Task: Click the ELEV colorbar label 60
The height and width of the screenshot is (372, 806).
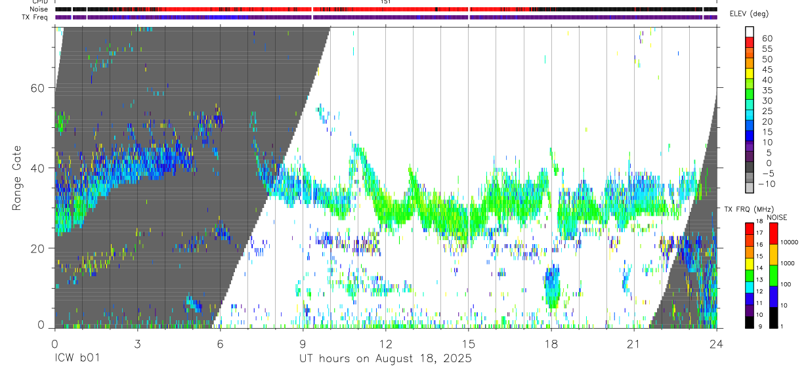Action: coord(767,38)
